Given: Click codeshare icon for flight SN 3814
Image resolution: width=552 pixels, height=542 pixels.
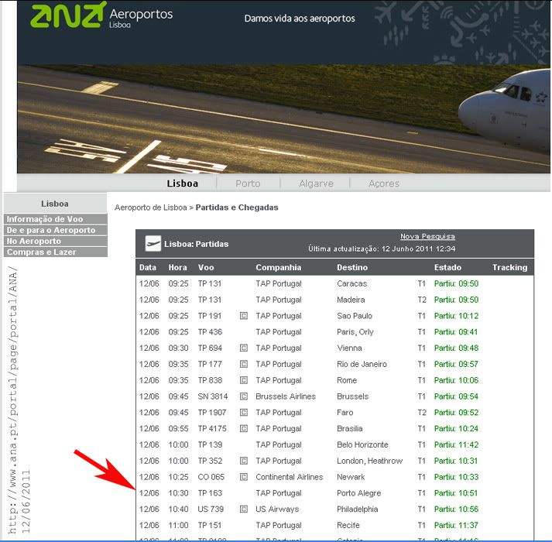Looking at the screenshot, I should [x=244, y=396].
